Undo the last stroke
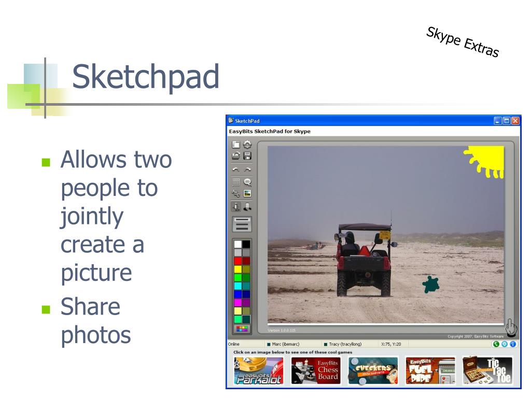531x398 pixels. [236, 169]
